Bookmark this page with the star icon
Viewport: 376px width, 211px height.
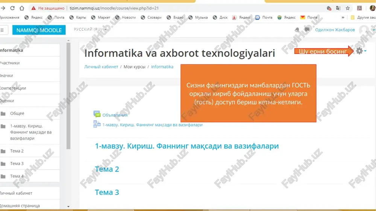[348, 8]
